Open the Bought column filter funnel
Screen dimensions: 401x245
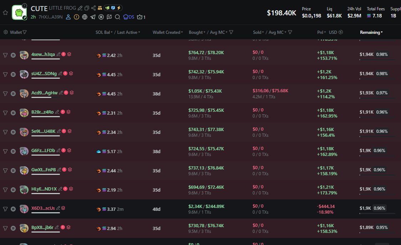click(x=231, y=32)
